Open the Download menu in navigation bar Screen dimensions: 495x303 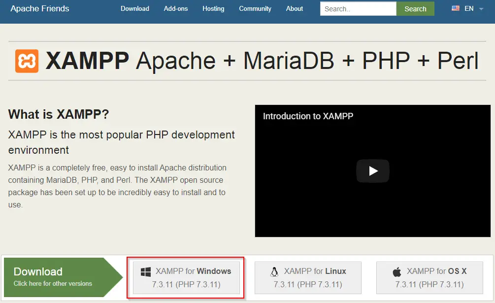(x=135, y=8)
